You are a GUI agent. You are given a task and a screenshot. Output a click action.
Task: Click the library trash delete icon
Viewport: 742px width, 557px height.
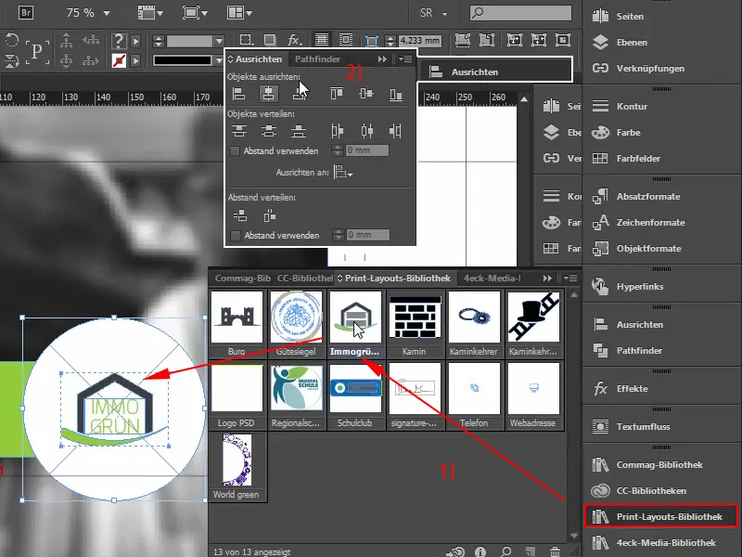pyautogui.click(x=555, y=551)
